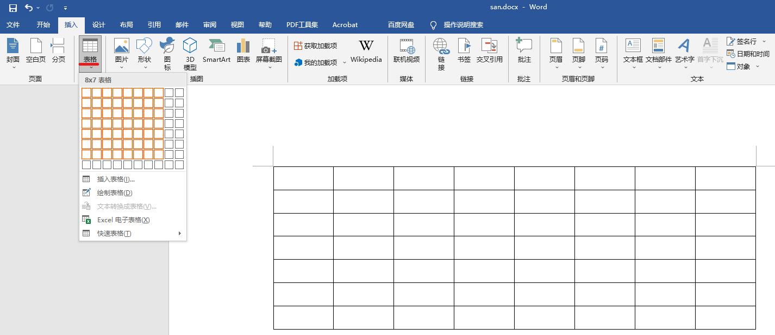Click the Save icon in title bar

tap(13, 8)
